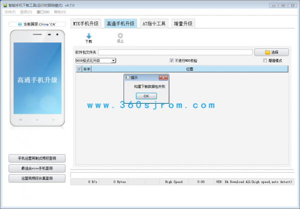
Task: Close the 提示 dialog with the red X
Action: (163, 77)
